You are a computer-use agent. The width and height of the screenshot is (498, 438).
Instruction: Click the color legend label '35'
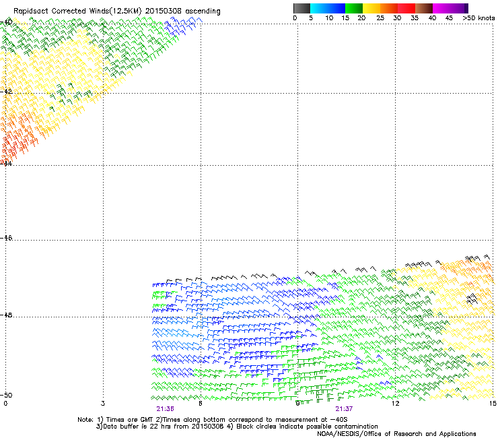tap(415, 18)
